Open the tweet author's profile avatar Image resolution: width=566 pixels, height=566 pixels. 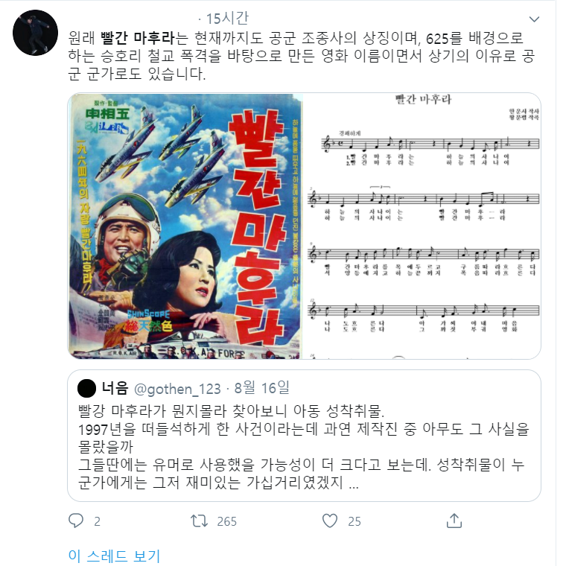point(36,33)
